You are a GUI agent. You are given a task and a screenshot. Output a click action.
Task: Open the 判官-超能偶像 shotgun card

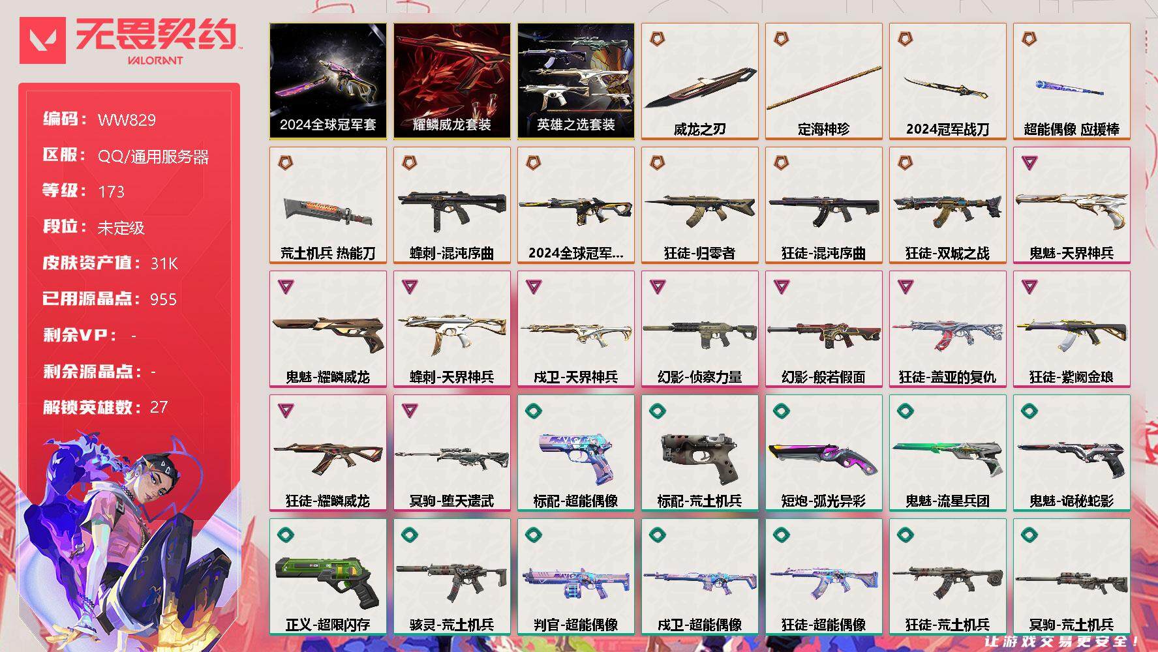point(575,576)
